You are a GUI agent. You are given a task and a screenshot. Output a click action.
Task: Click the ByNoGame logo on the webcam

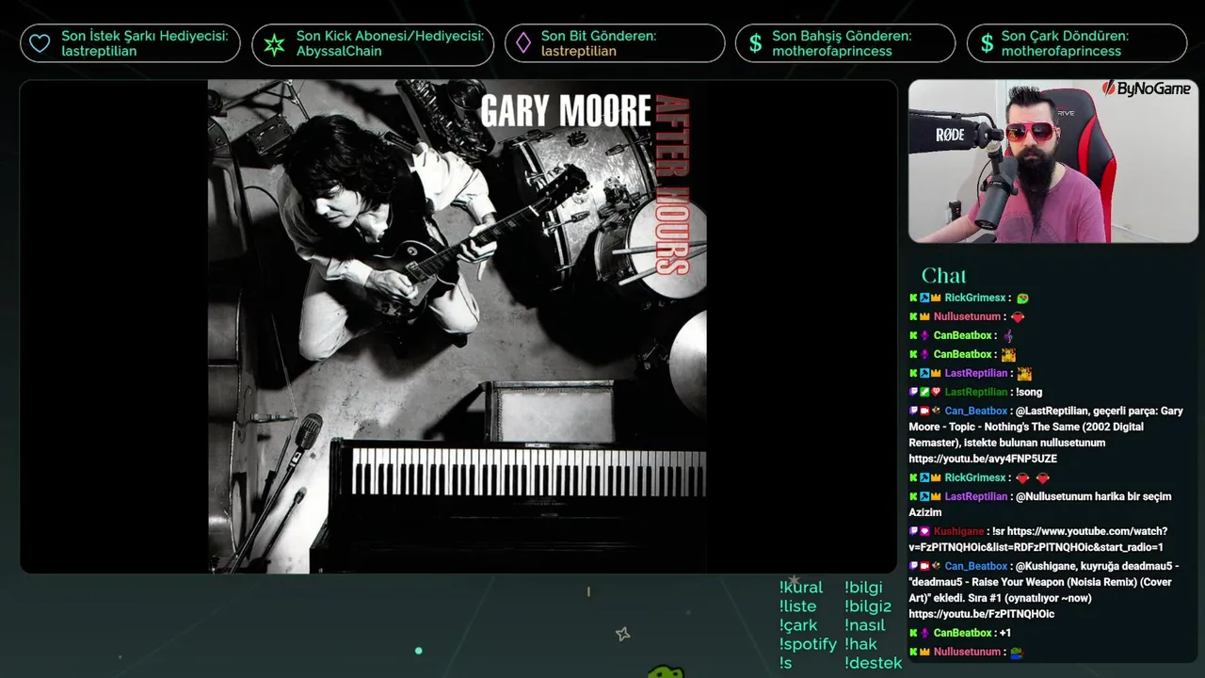(x=1146, y=89)
